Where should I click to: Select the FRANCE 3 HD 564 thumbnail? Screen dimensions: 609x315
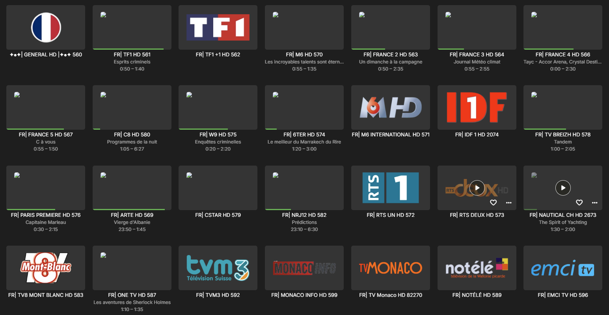coord(477,27)
